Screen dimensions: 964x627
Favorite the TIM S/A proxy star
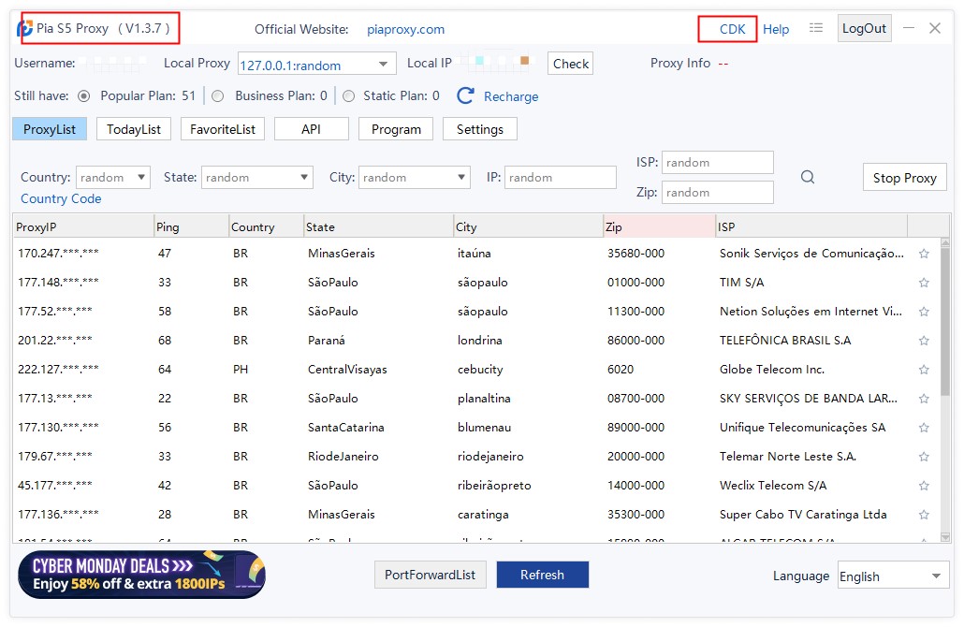[924, 283]
